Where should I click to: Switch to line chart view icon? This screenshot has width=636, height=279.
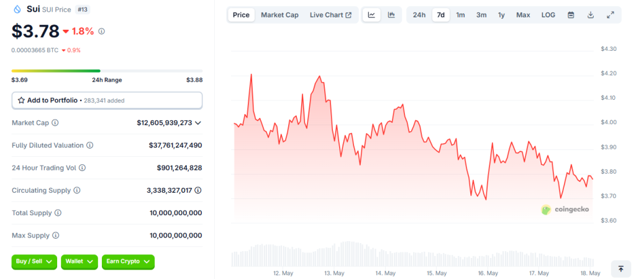pyautogui.click(x=371, y=15)
